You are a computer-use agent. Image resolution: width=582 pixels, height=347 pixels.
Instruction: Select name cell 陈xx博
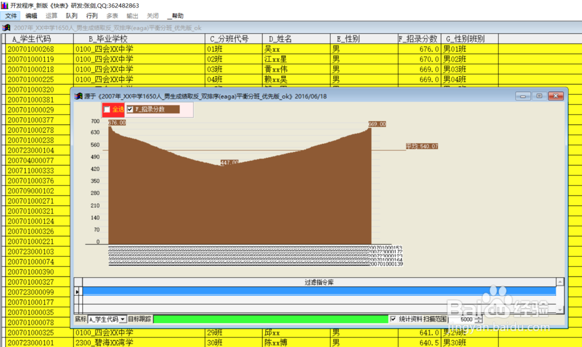pyautogui.click(x=296, y=342)
